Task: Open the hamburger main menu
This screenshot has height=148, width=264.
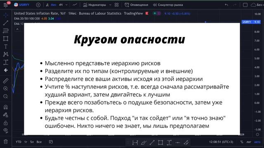Action: click(5, 5)
